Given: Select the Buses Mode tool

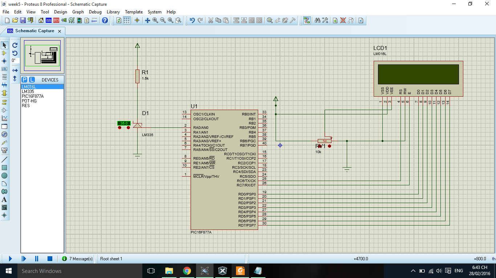Looking at the screenshot, I should tap(4, 85).
